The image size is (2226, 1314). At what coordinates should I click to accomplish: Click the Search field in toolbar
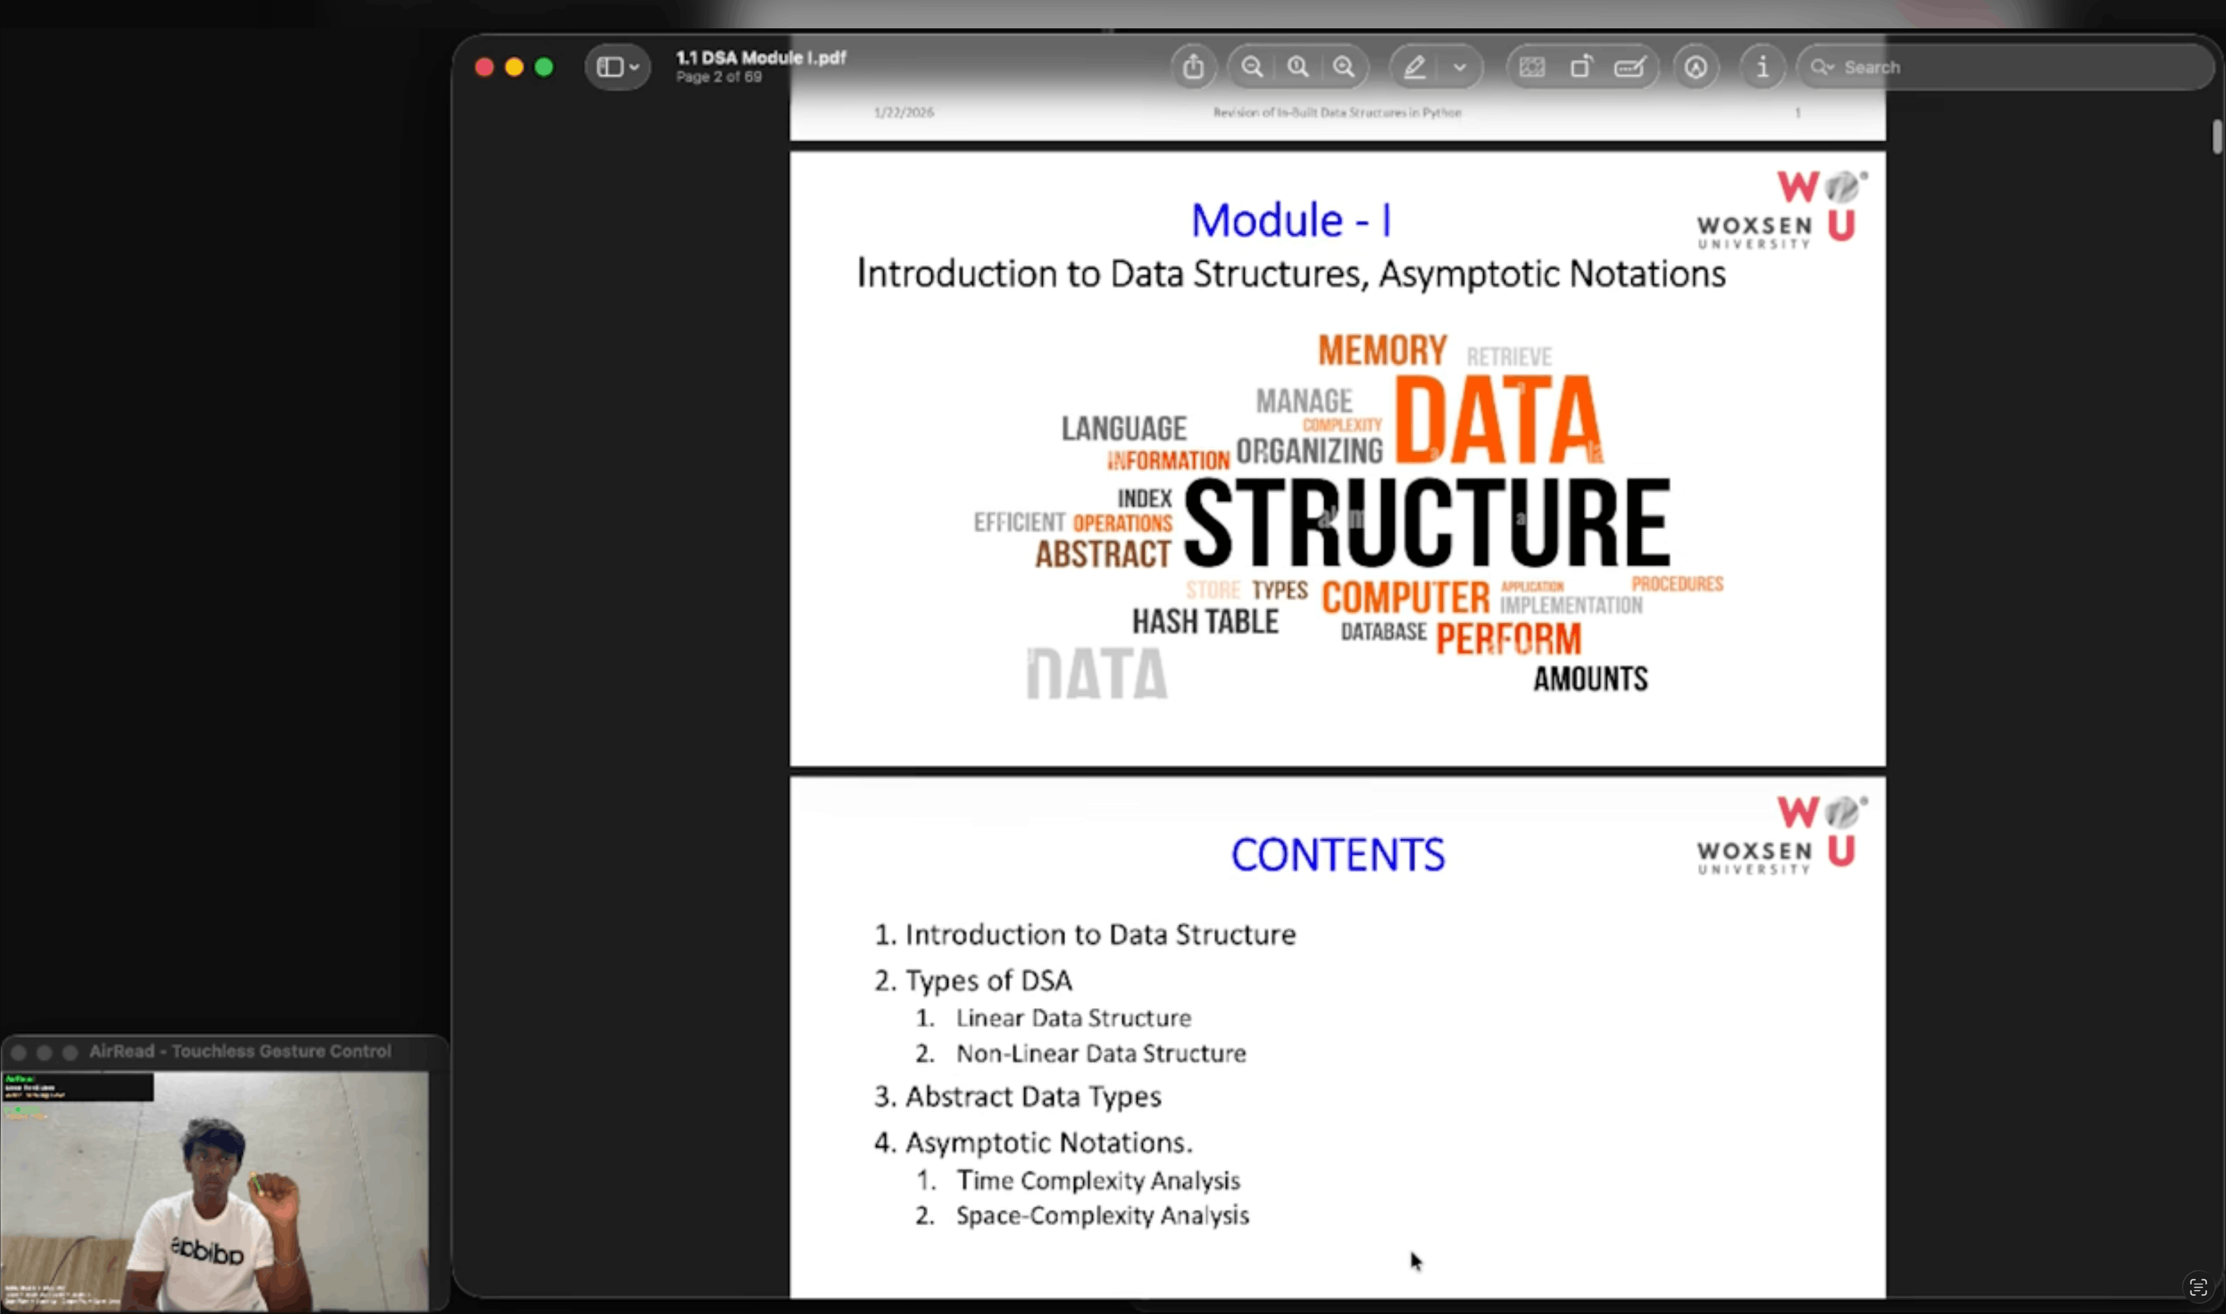[x=2006, y=67]
